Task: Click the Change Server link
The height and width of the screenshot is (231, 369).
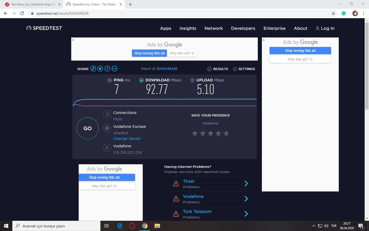Action: 127,139
